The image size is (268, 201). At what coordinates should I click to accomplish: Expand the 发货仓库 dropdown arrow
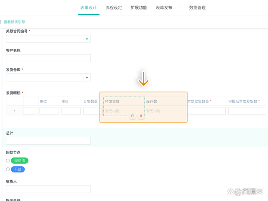(87, 78)
